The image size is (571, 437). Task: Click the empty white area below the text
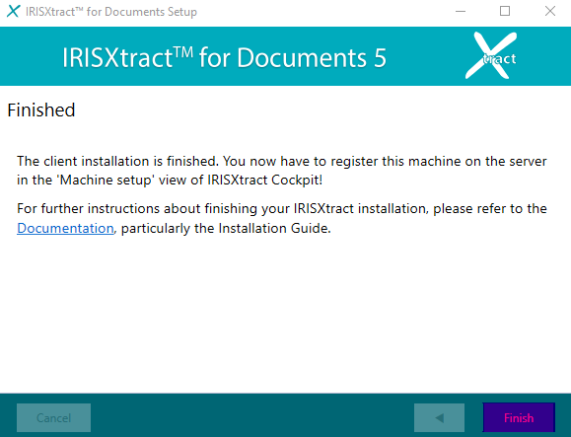(x=286, y=313)
